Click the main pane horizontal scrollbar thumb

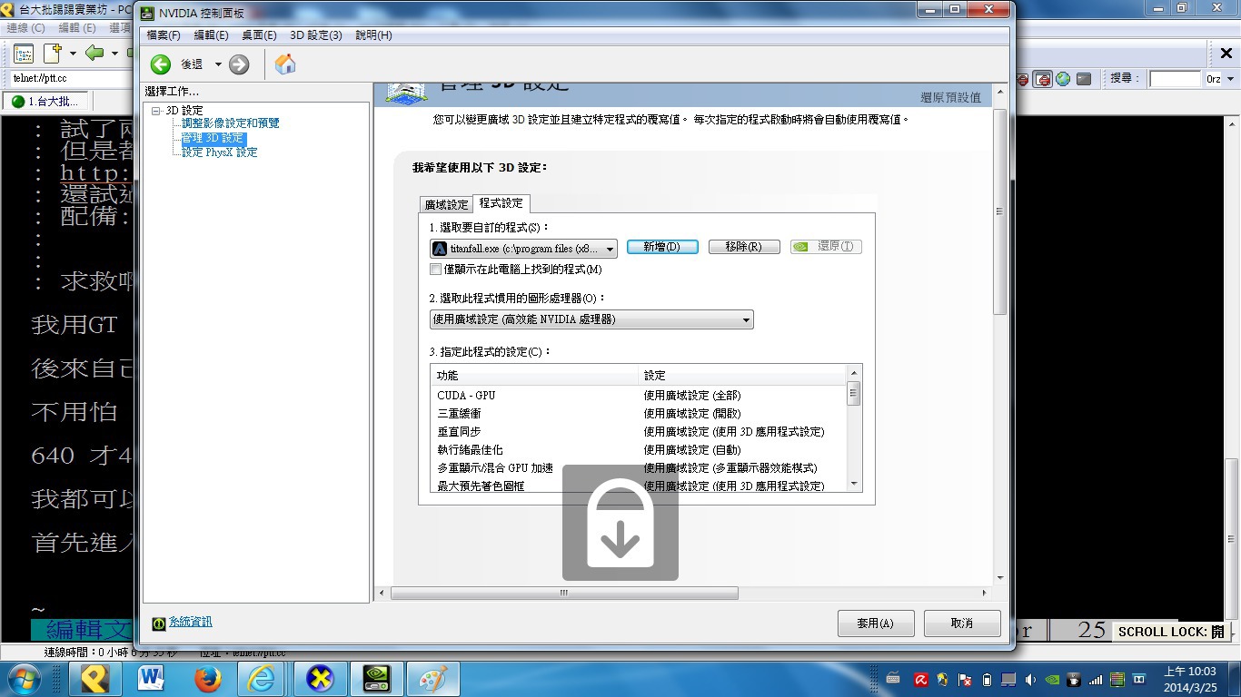(x=564, y=594)
